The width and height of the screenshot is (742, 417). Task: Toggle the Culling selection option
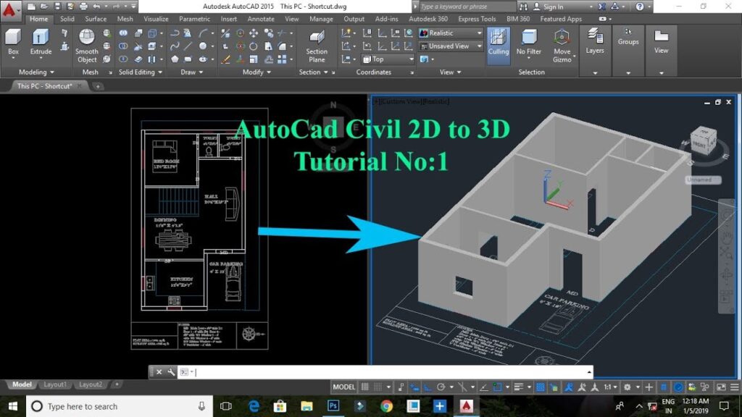[x=498, y=42]
